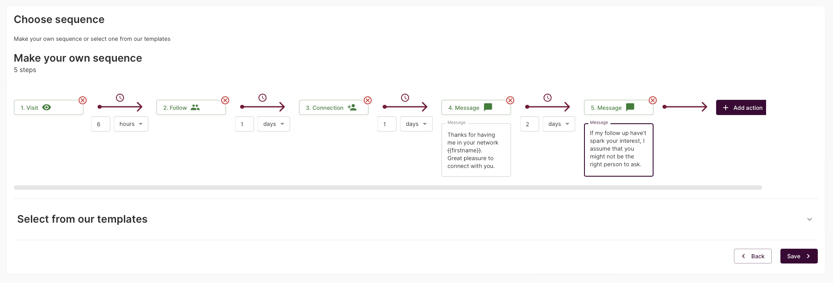833x283 pixels.
Task: Click delay value field after Follow step
Action: coord(244,124)
